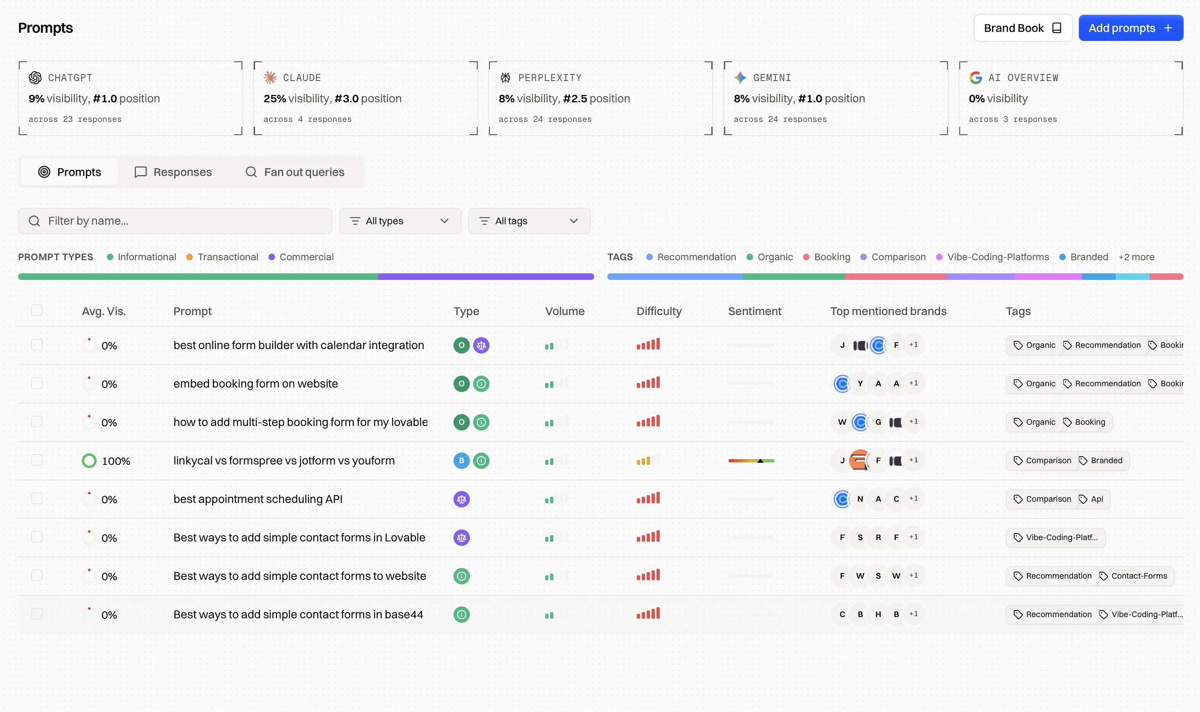Click the Add prompts button
Viewport: 1200px width, 712px height.
pos(1130,28)
